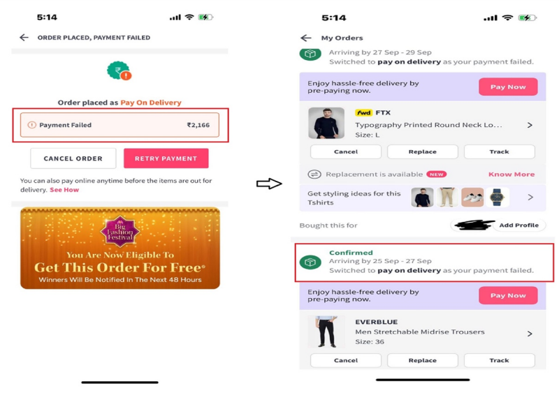Screen dimensions: 559x393
Task: Open the See How link
Action: click(64, 190)
